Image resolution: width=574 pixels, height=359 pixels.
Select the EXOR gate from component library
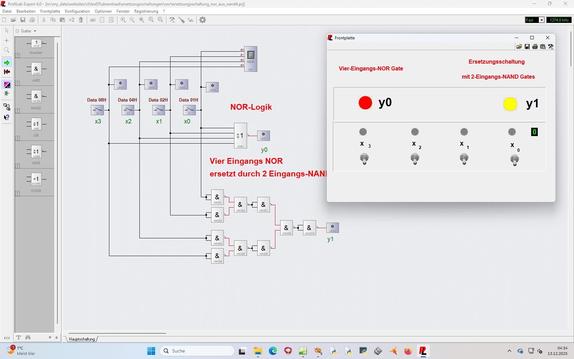[x=36, y=181]
